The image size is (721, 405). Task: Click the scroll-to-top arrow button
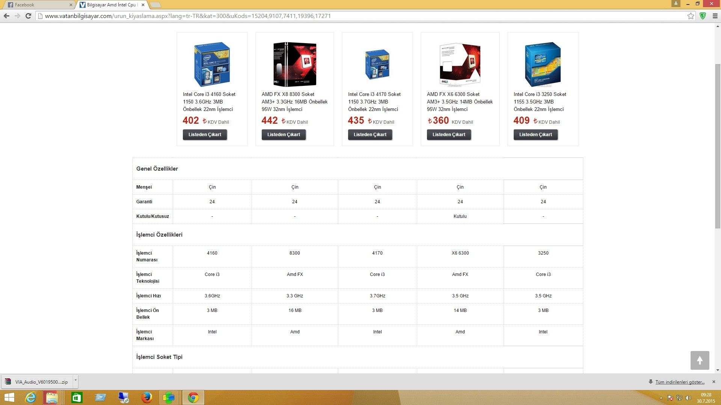click(700, 360)
